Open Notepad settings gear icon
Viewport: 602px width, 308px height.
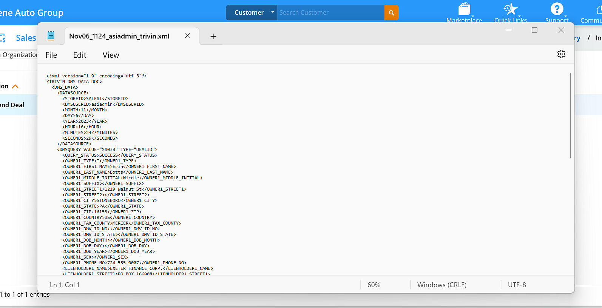click(561, 54)
